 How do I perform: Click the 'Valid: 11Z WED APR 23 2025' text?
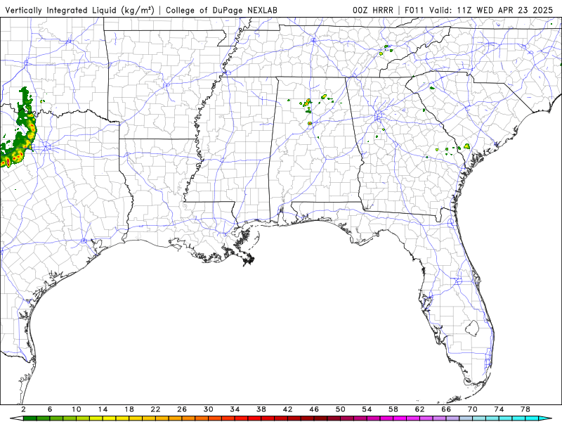point(491,10)
